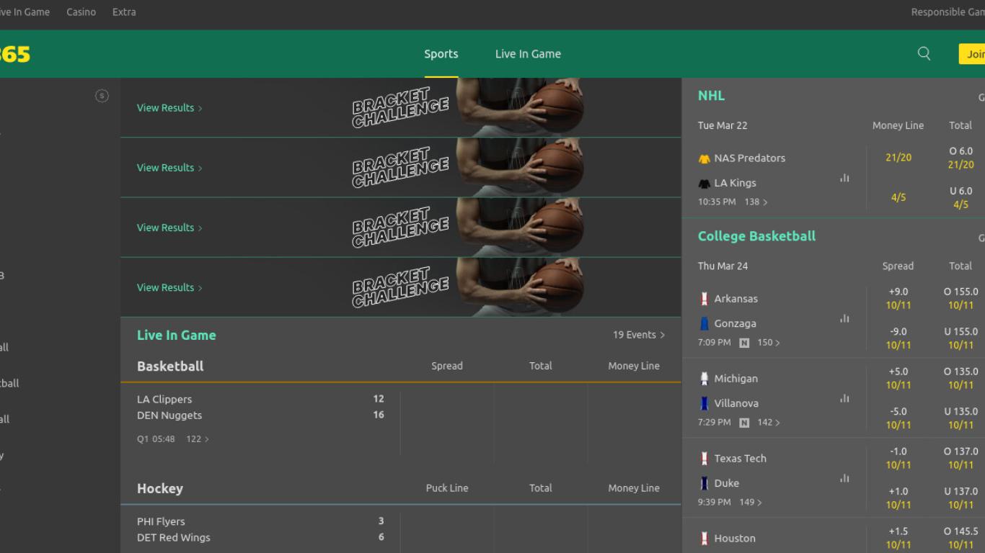
Task: Select Over 155.0 total
Action: point(960,298)
